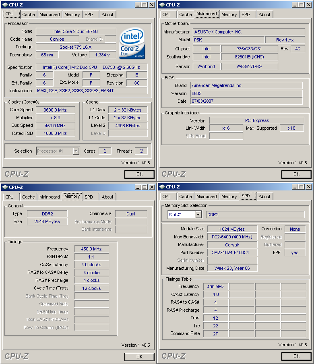The height and width of the screenshot is (364, 314).
Task: Click CPU-Z title icon in top-left window
Action: tap(5, 5)
